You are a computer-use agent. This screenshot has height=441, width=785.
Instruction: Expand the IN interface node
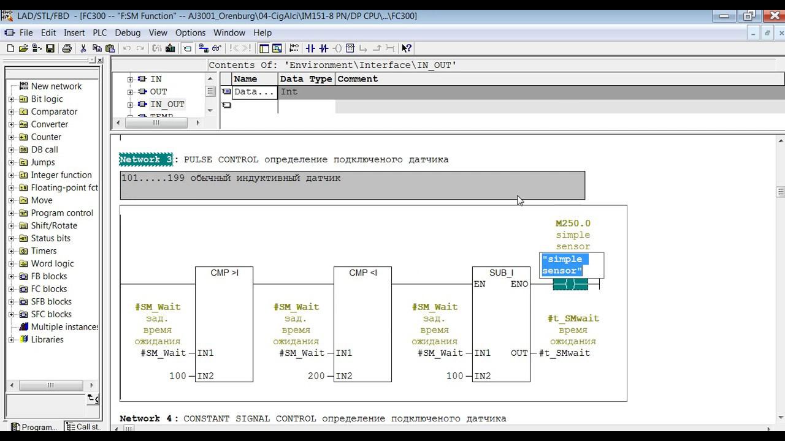click(130, 80)
